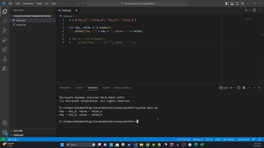Image resolution: width=264 pixels, height=148 pixels.
Task: Click the Windows taskbar Search box
Action: pyautogui.click(x=80, y=145)
